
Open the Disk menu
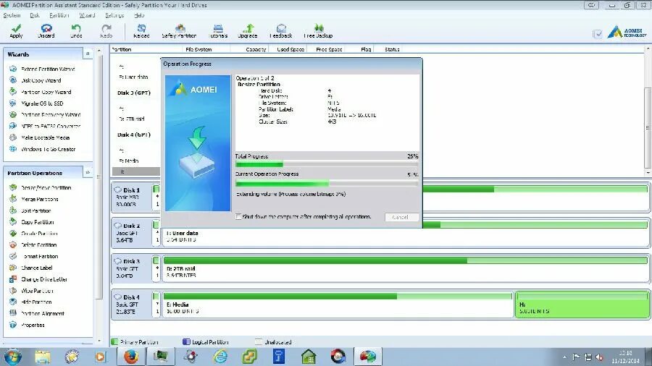[x=35, y=15]
